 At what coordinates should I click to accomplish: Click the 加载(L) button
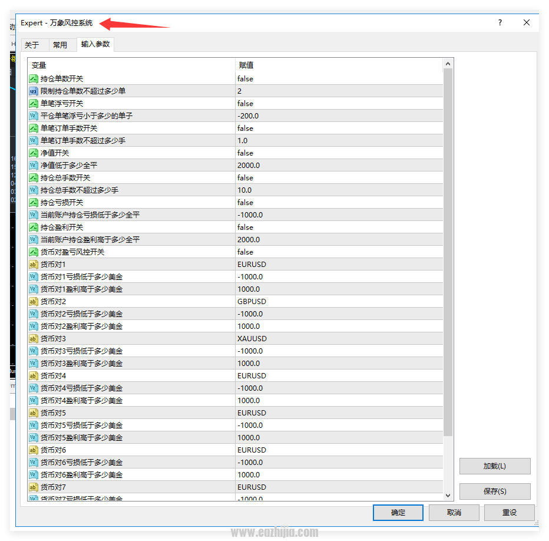495,466
